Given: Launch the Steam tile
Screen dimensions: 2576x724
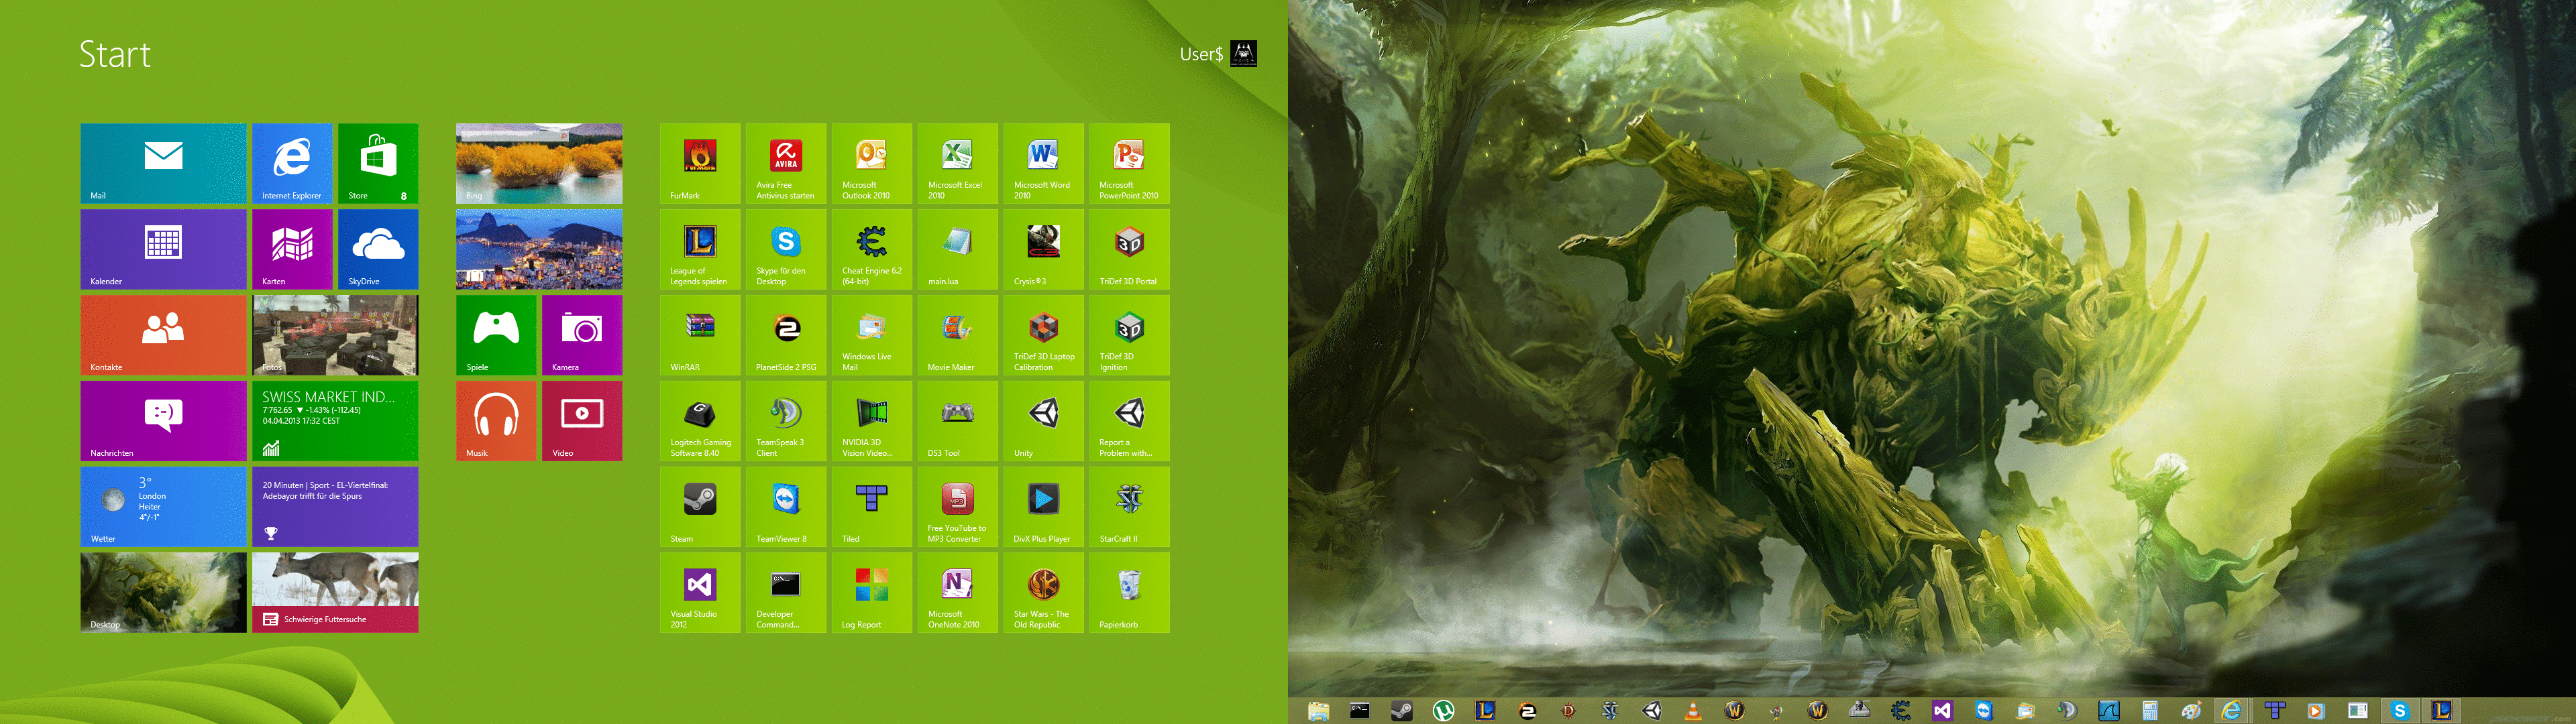Looking at the screenshot, I should tap(700, 507).
